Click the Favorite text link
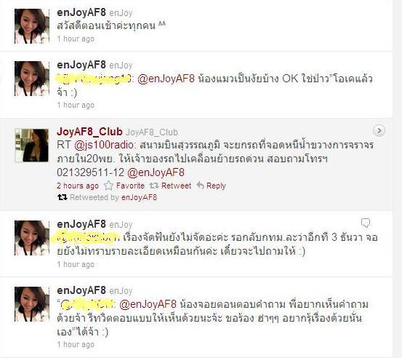 point(130,186)
